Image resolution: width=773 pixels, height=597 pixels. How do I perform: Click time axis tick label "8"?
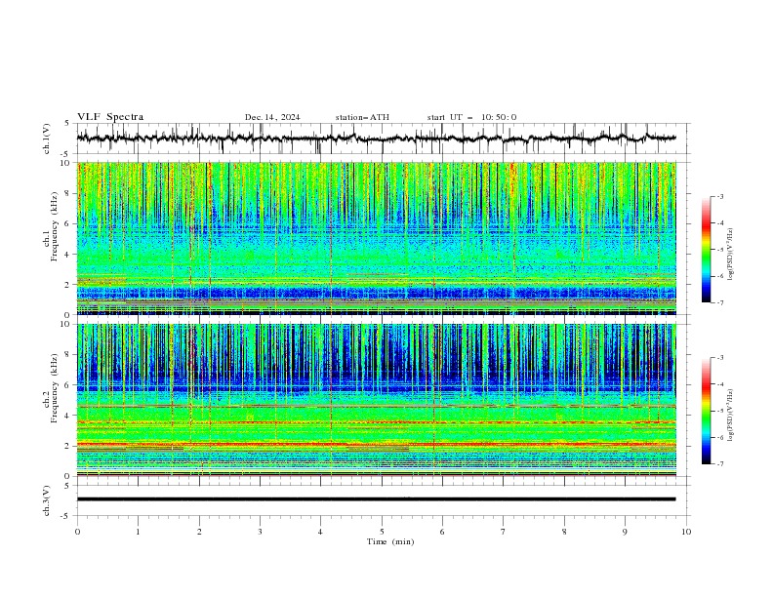coord(564,532)
